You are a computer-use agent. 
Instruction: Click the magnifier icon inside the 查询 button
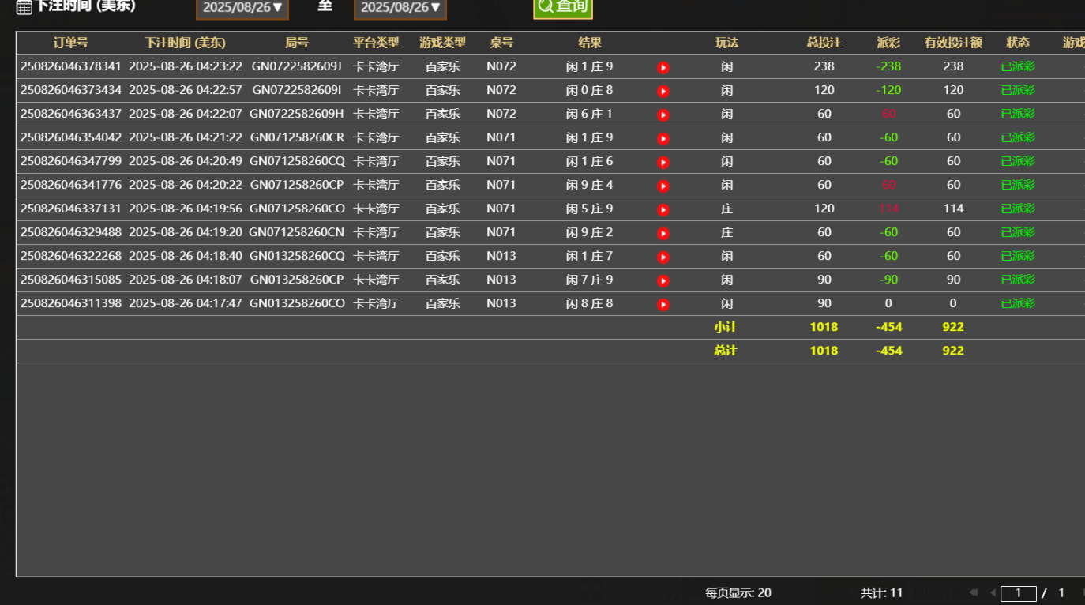(x=544, y=7)
